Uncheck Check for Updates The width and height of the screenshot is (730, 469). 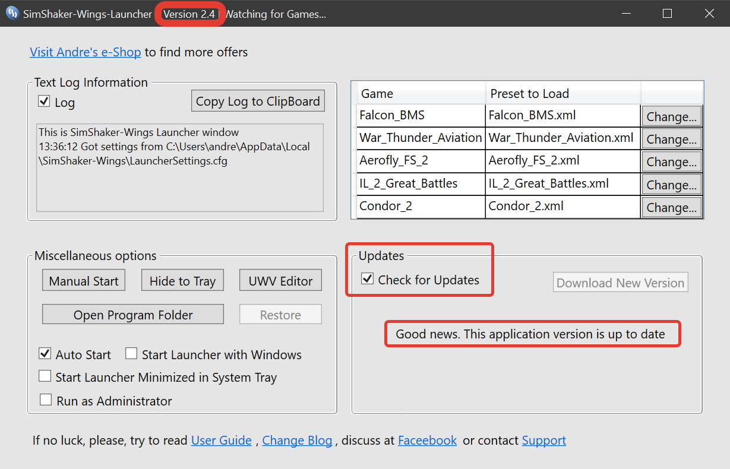[x=368, y=279]
